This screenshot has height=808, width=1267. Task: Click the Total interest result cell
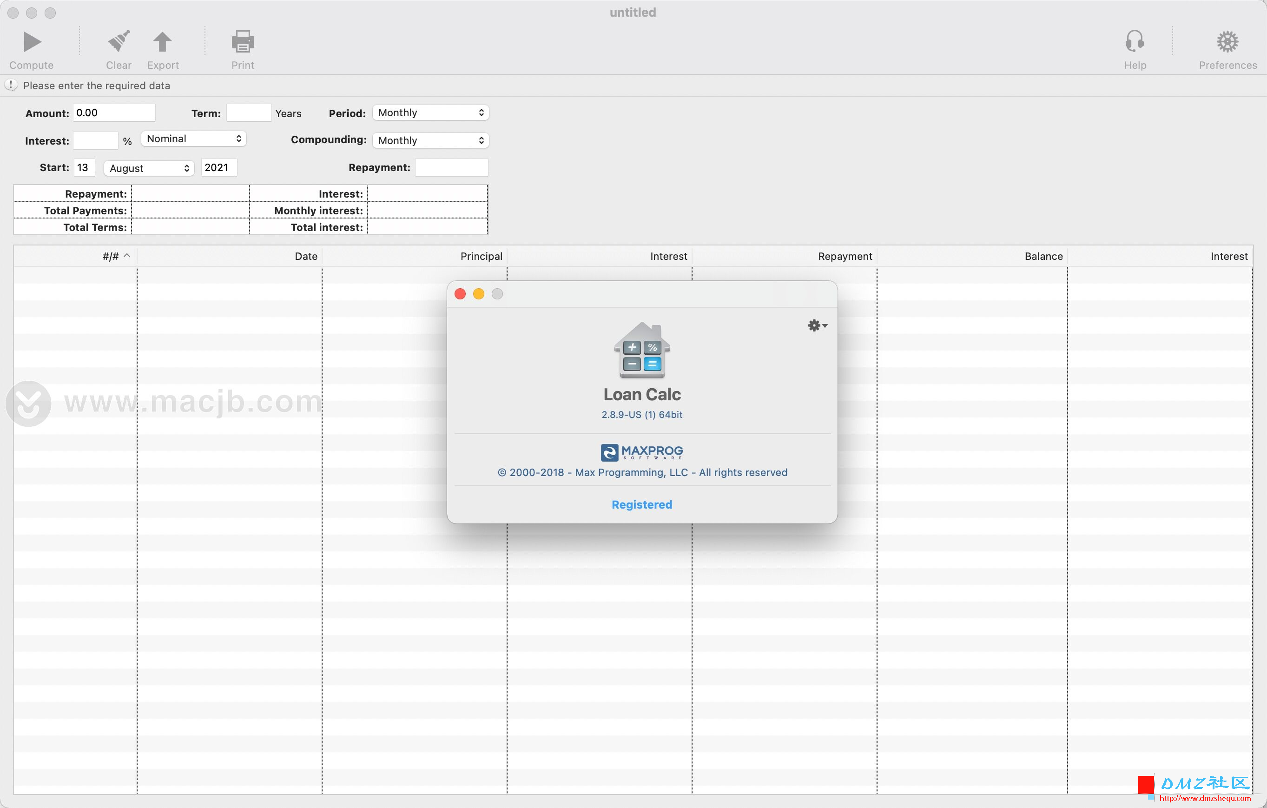tap(427, 227)
